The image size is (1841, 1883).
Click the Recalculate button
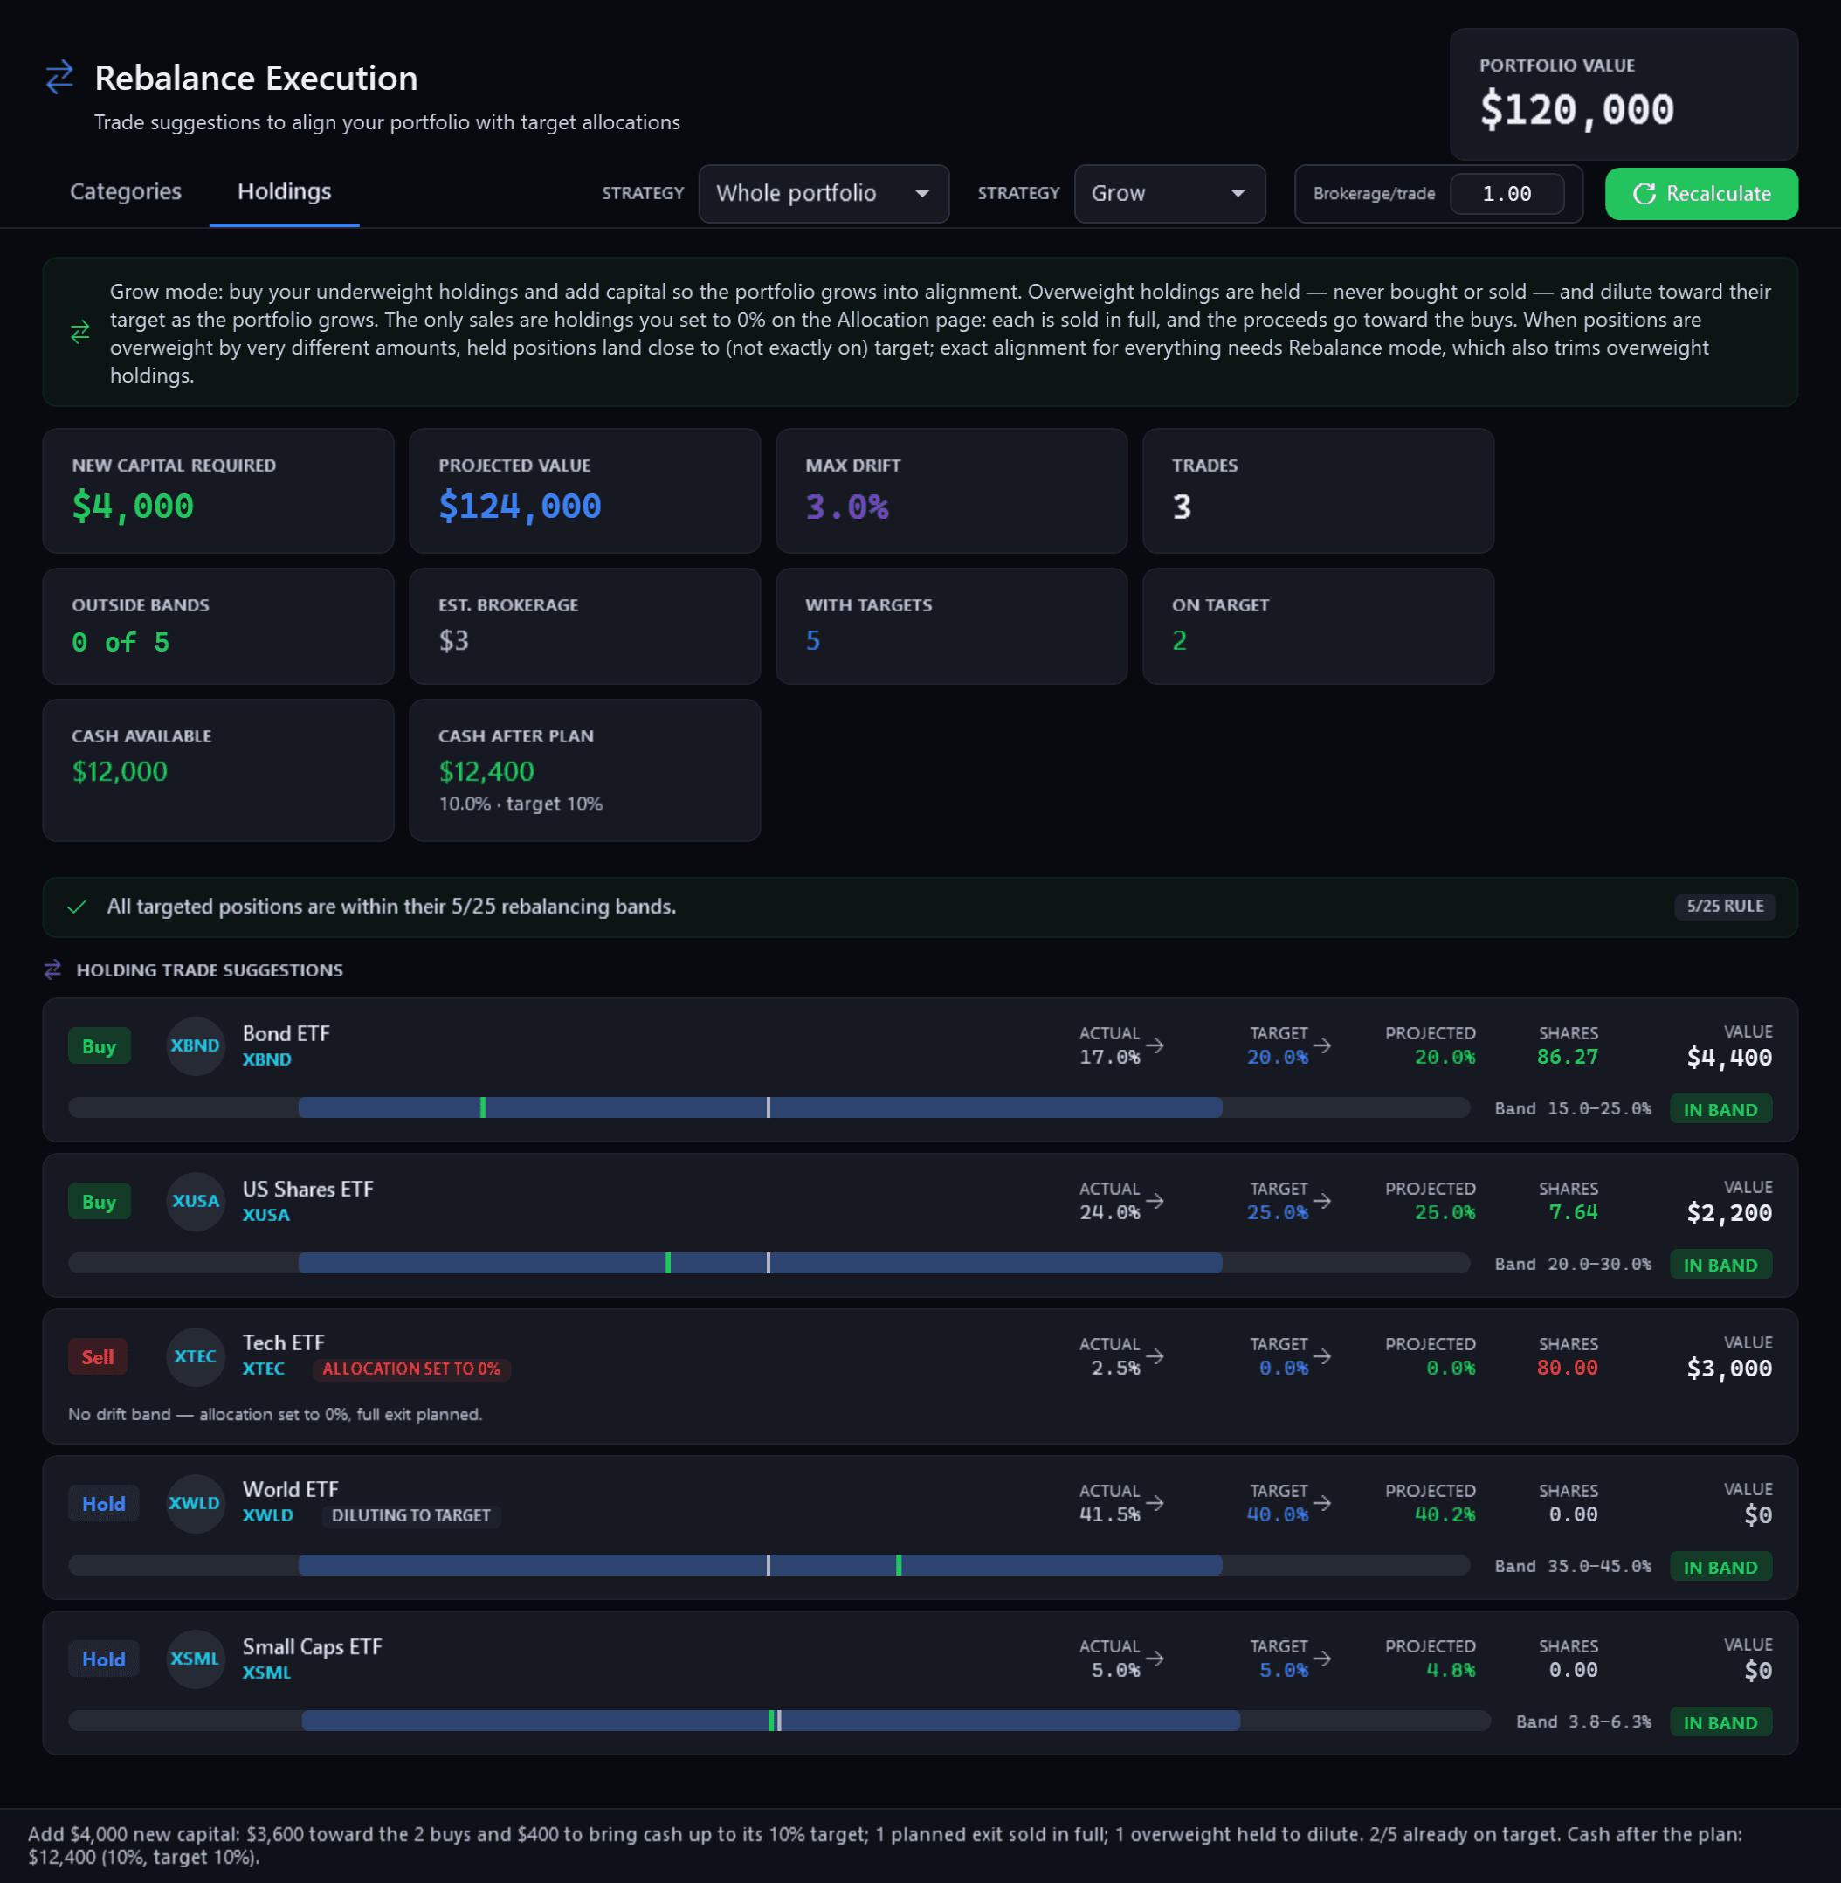point(1700,193)
